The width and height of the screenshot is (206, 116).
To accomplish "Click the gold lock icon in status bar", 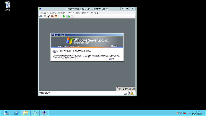I will coord(132,93).
